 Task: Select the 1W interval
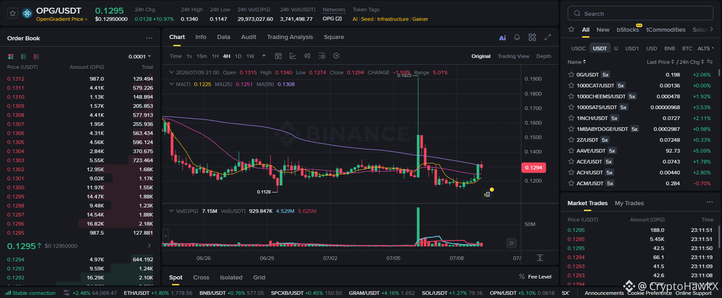click(250, 56)
